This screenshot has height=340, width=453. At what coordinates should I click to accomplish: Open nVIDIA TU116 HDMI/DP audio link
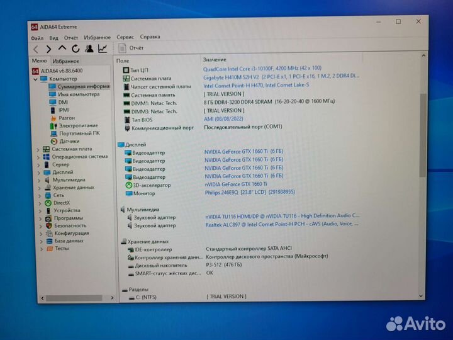click(282, 216)
